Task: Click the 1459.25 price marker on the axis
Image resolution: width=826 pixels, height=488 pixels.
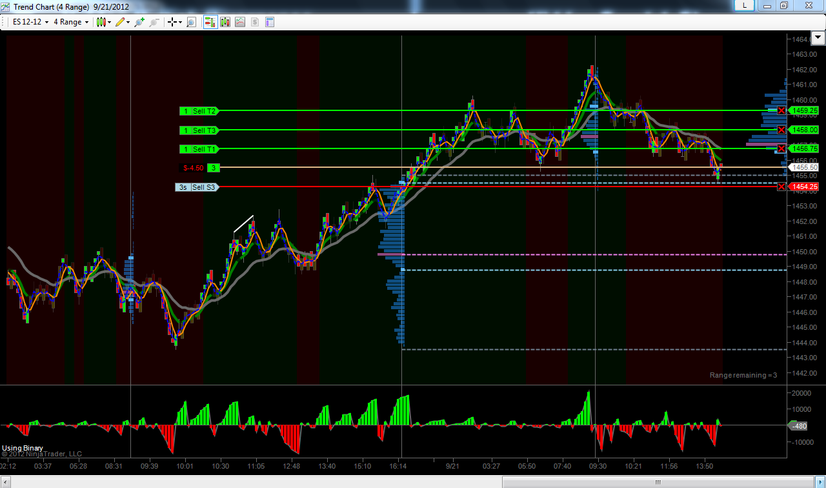Action: (x=802, y=110)
